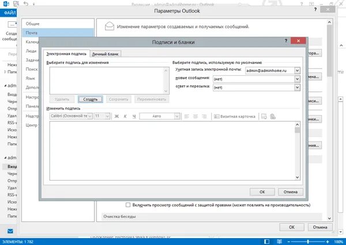Center signature text
Image resolution: width=346 pixels, height=245 pixels.
click(x=195, y=116)
